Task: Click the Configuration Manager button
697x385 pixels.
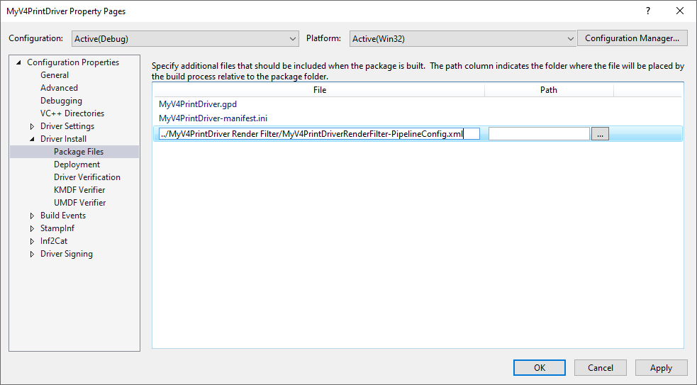Action: [632, 38]
